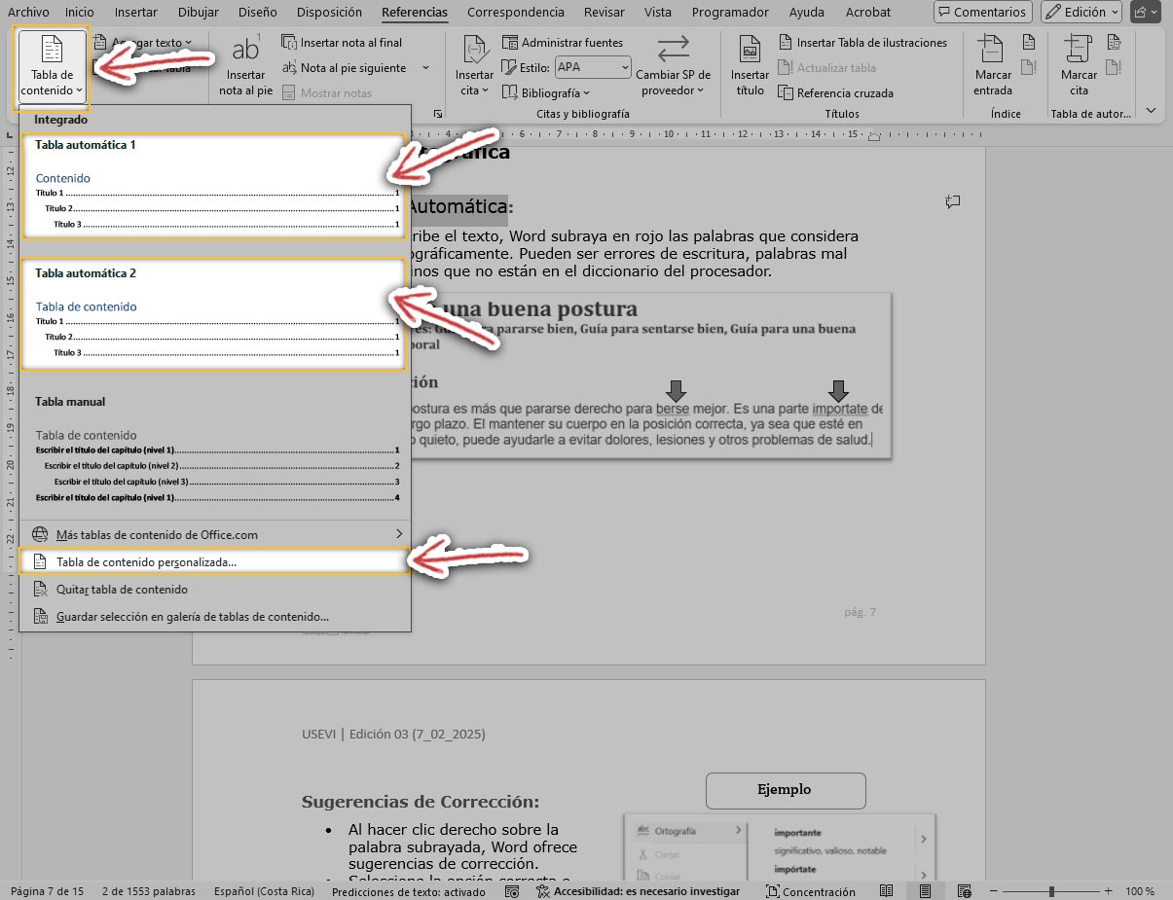Toggle Concentración mode in status bar

coord(809,891)
